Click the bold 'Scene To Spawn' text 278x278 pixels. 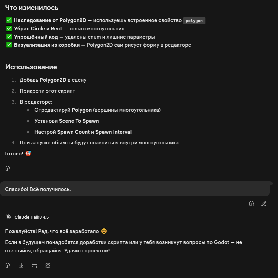point(79,121)
